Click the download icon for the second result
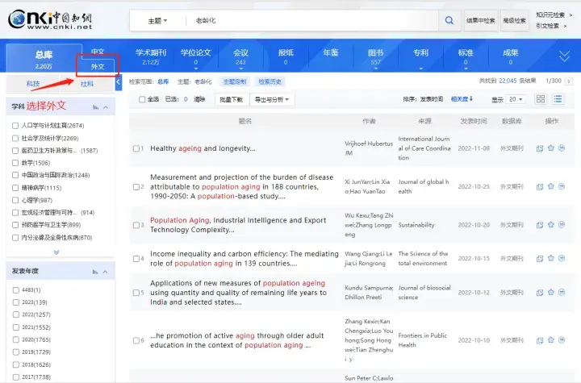581x383 pixels. (540, 186)
